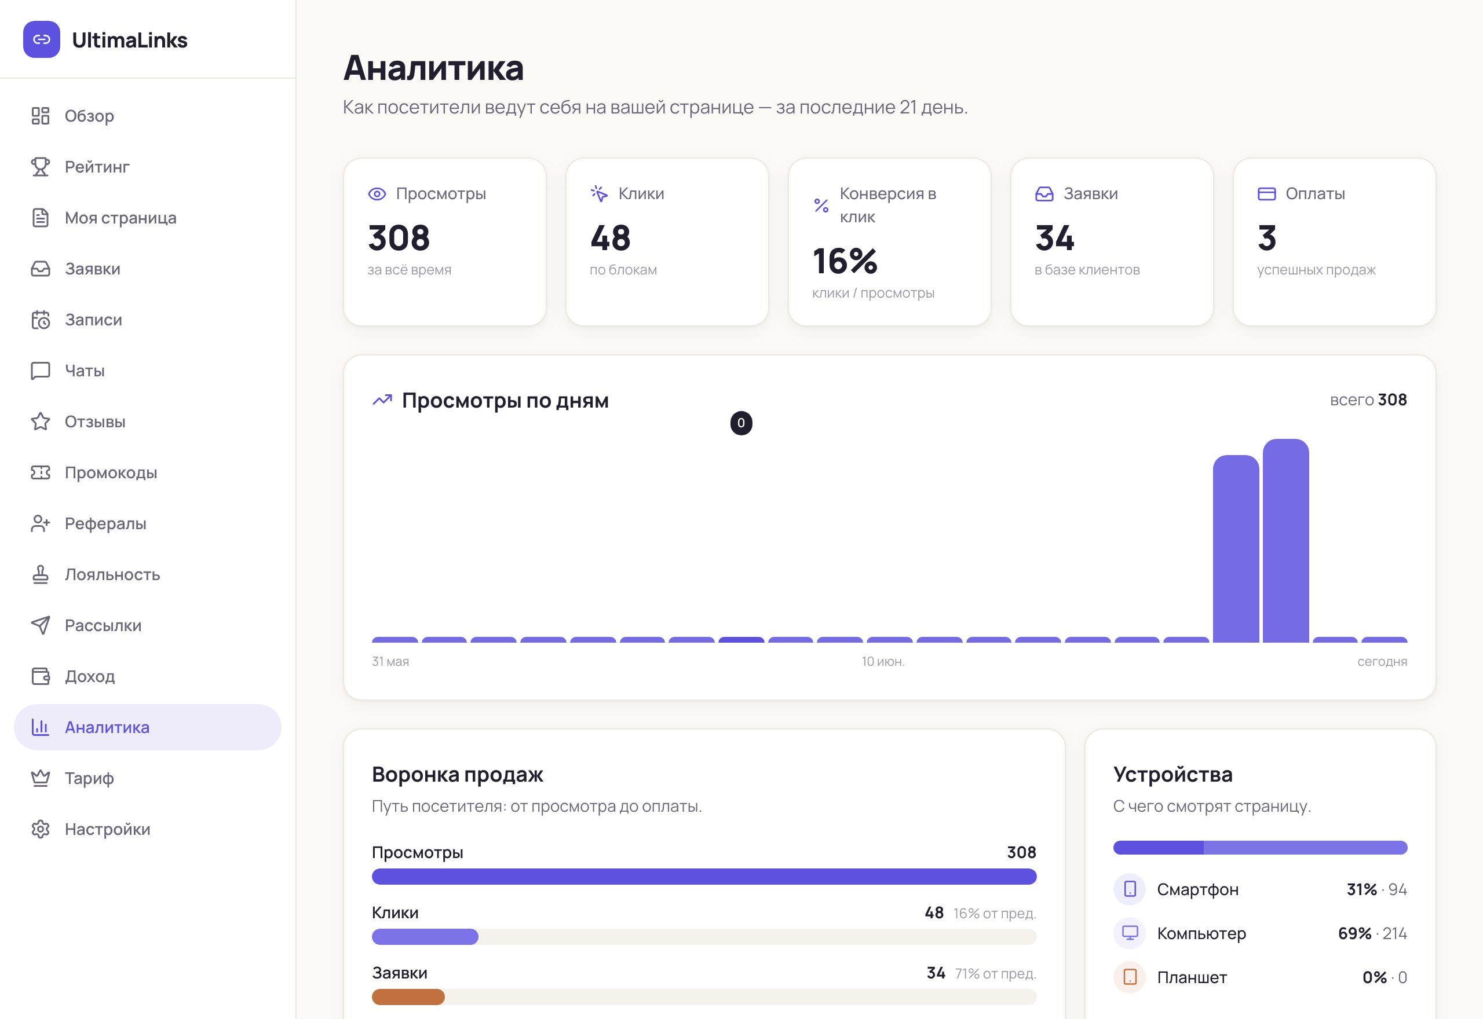Open the Тариф page

coord(148,778)
